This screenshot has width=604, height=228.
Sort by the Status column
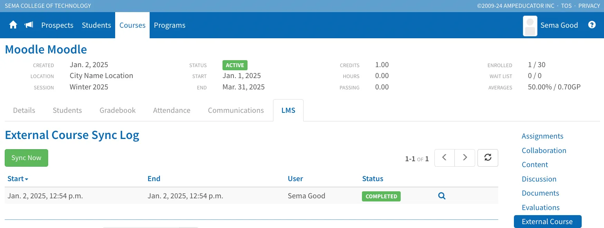373,179
